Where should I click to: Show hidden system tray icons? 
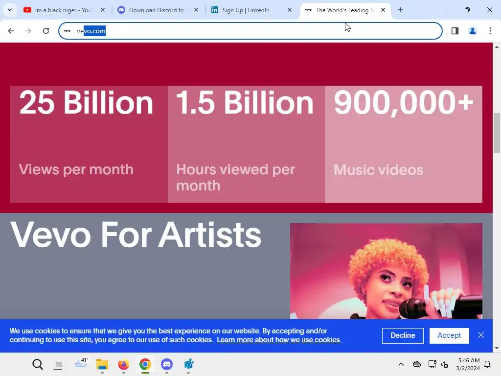coord(401,364)
